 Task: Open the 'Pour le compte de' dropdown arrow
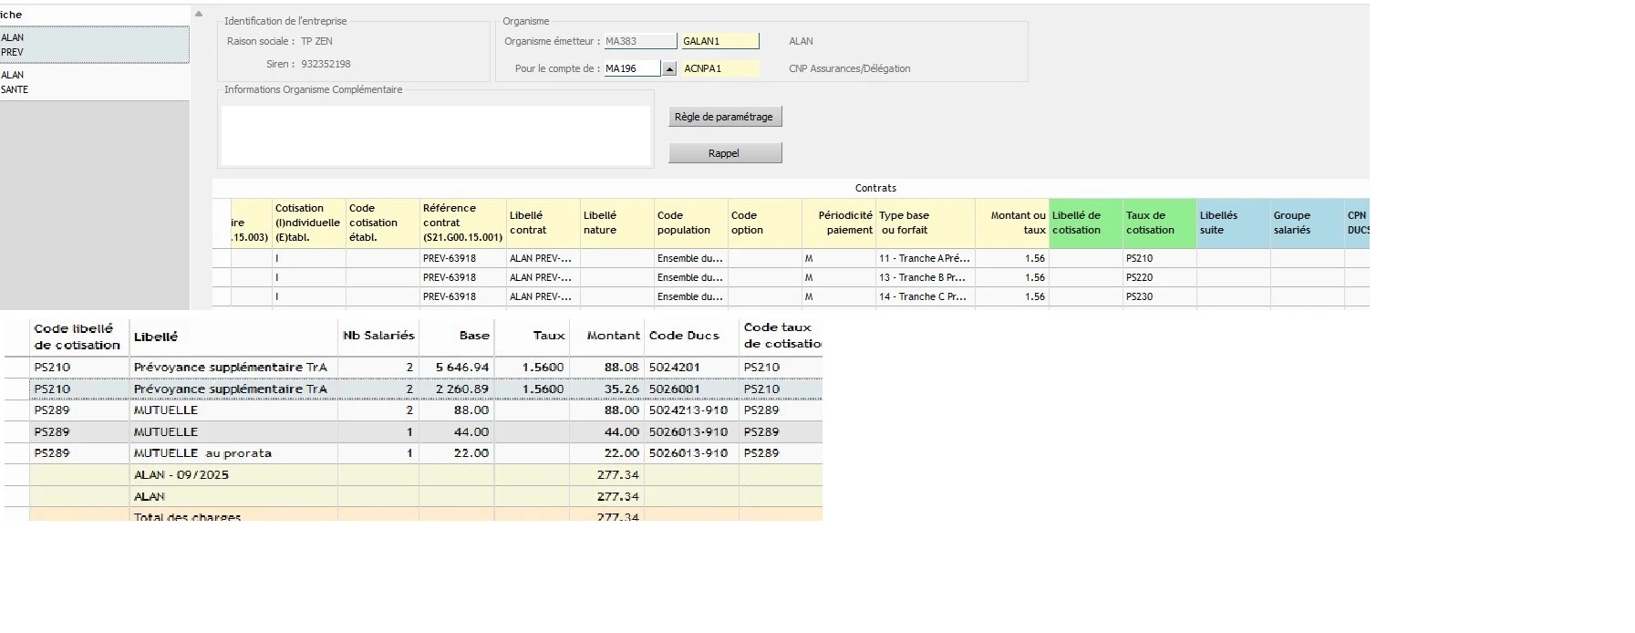(x=669, y=68)
